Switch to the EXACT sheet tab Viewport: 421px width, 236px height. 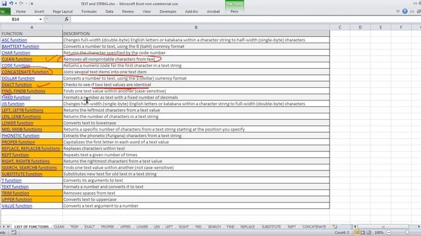pyautogui.click(x=89, y=227)
